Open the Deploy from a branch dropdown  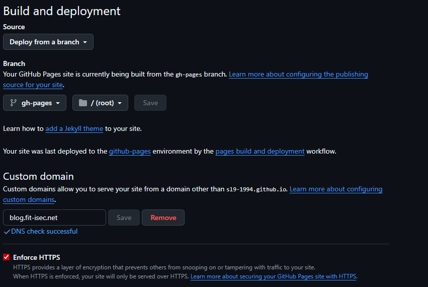(x=48, y=42)
